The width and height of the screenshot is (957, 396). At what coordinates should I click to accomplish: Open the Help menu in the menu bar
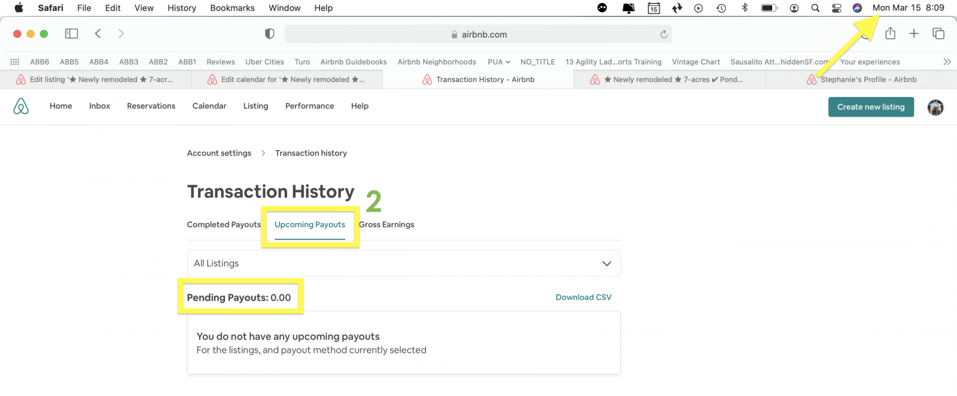[x=324, y=8]
